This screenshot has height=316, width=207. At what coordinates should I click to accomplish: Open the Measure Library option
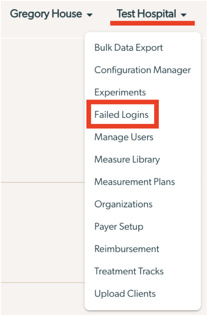pos(127,159)
